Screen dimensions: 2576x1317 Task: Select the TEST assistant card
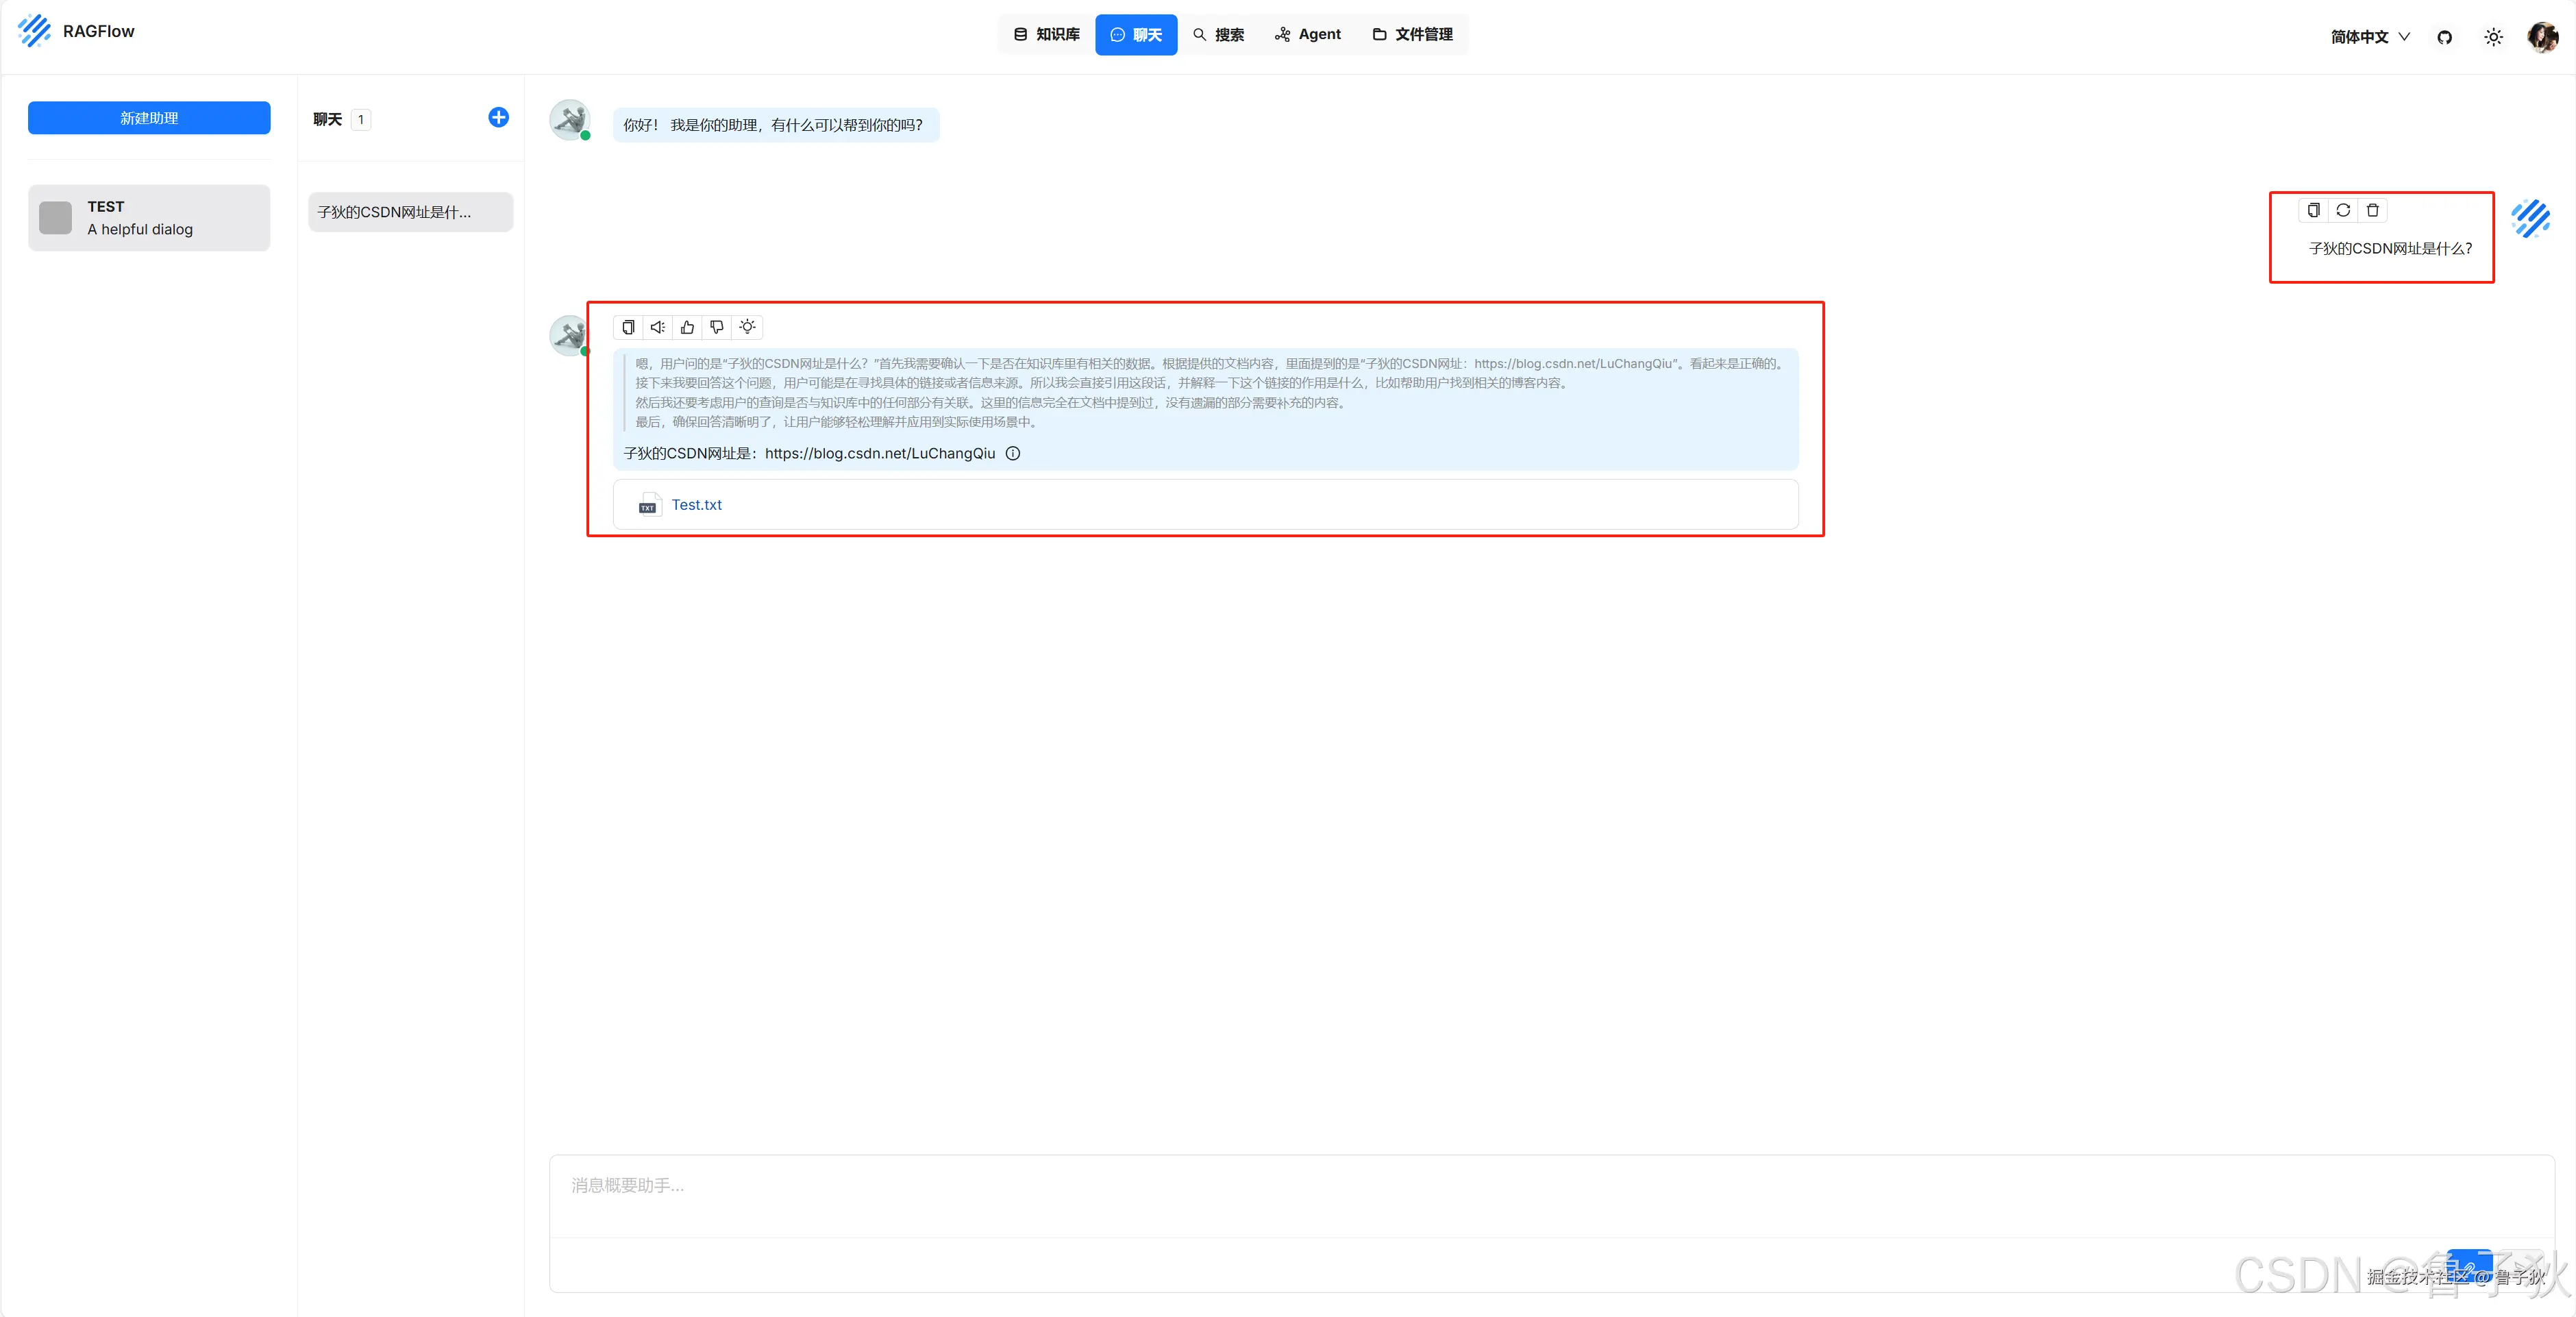click(x=149, y=218)
